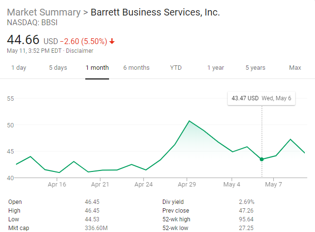Switch to the YTD tab
The image size is (315, 232).
(x=176, y=68)
